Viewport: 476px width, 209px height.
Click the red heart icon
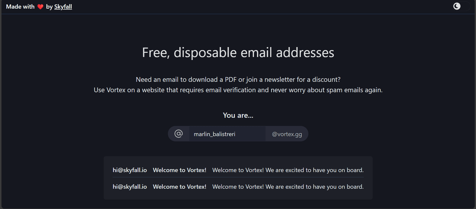click(x=41, y=7)
